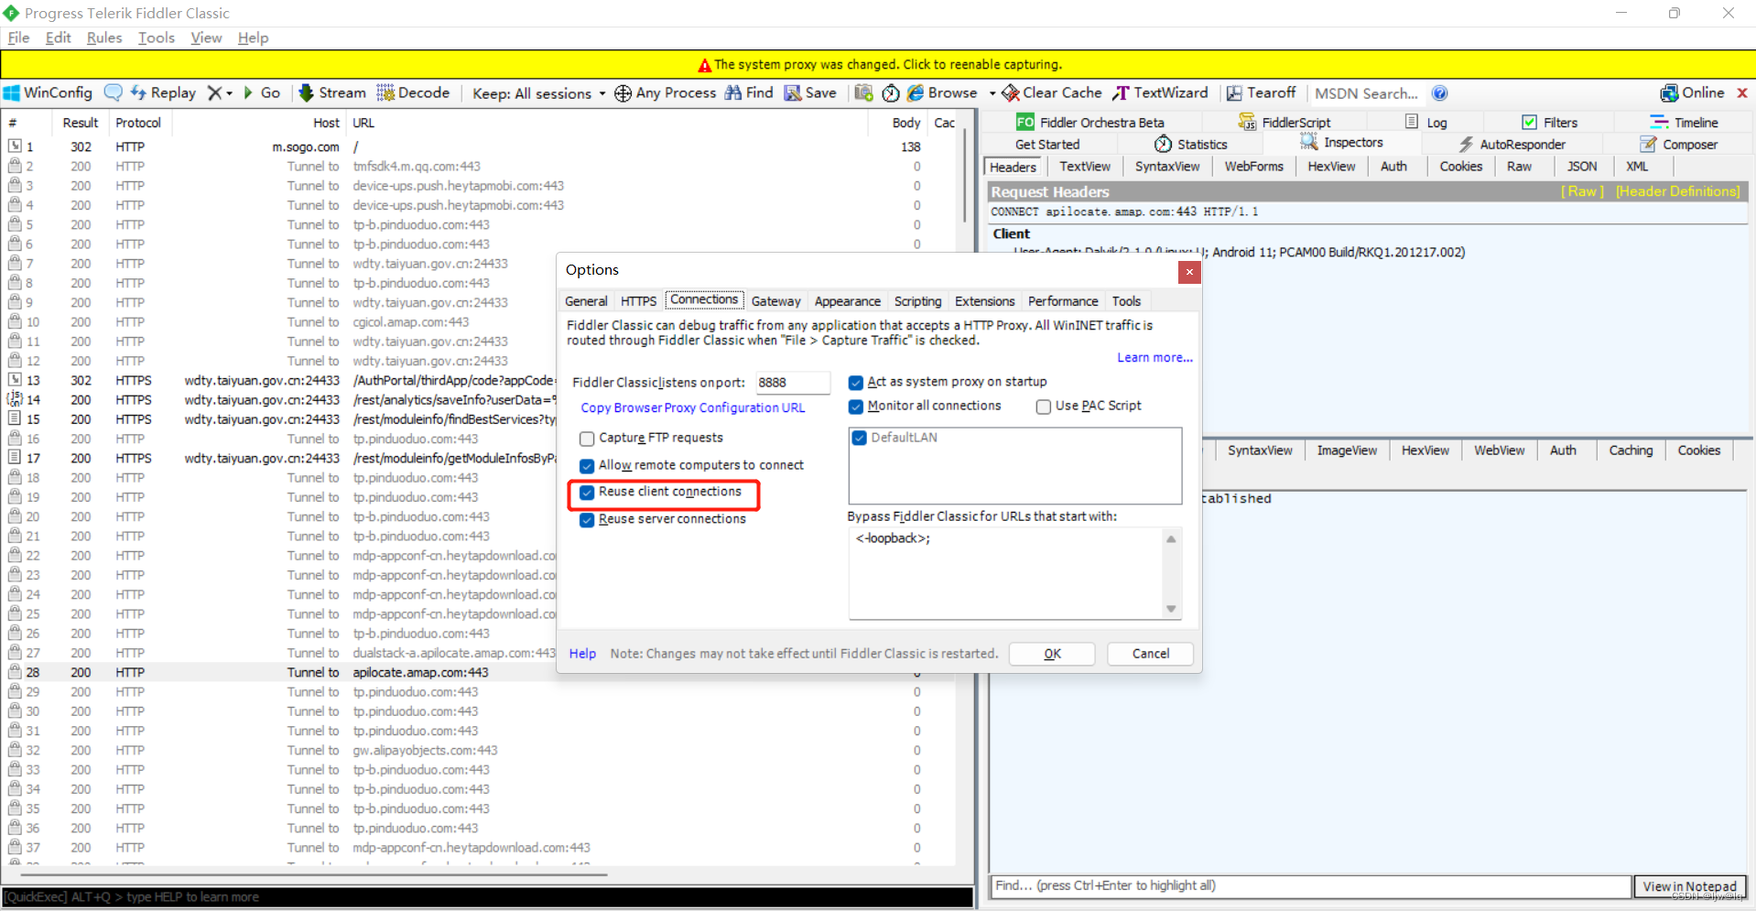Open the Keep: All sessions dropdown
This screenshot has height=911, width=1756.
[x=538, y=93]
